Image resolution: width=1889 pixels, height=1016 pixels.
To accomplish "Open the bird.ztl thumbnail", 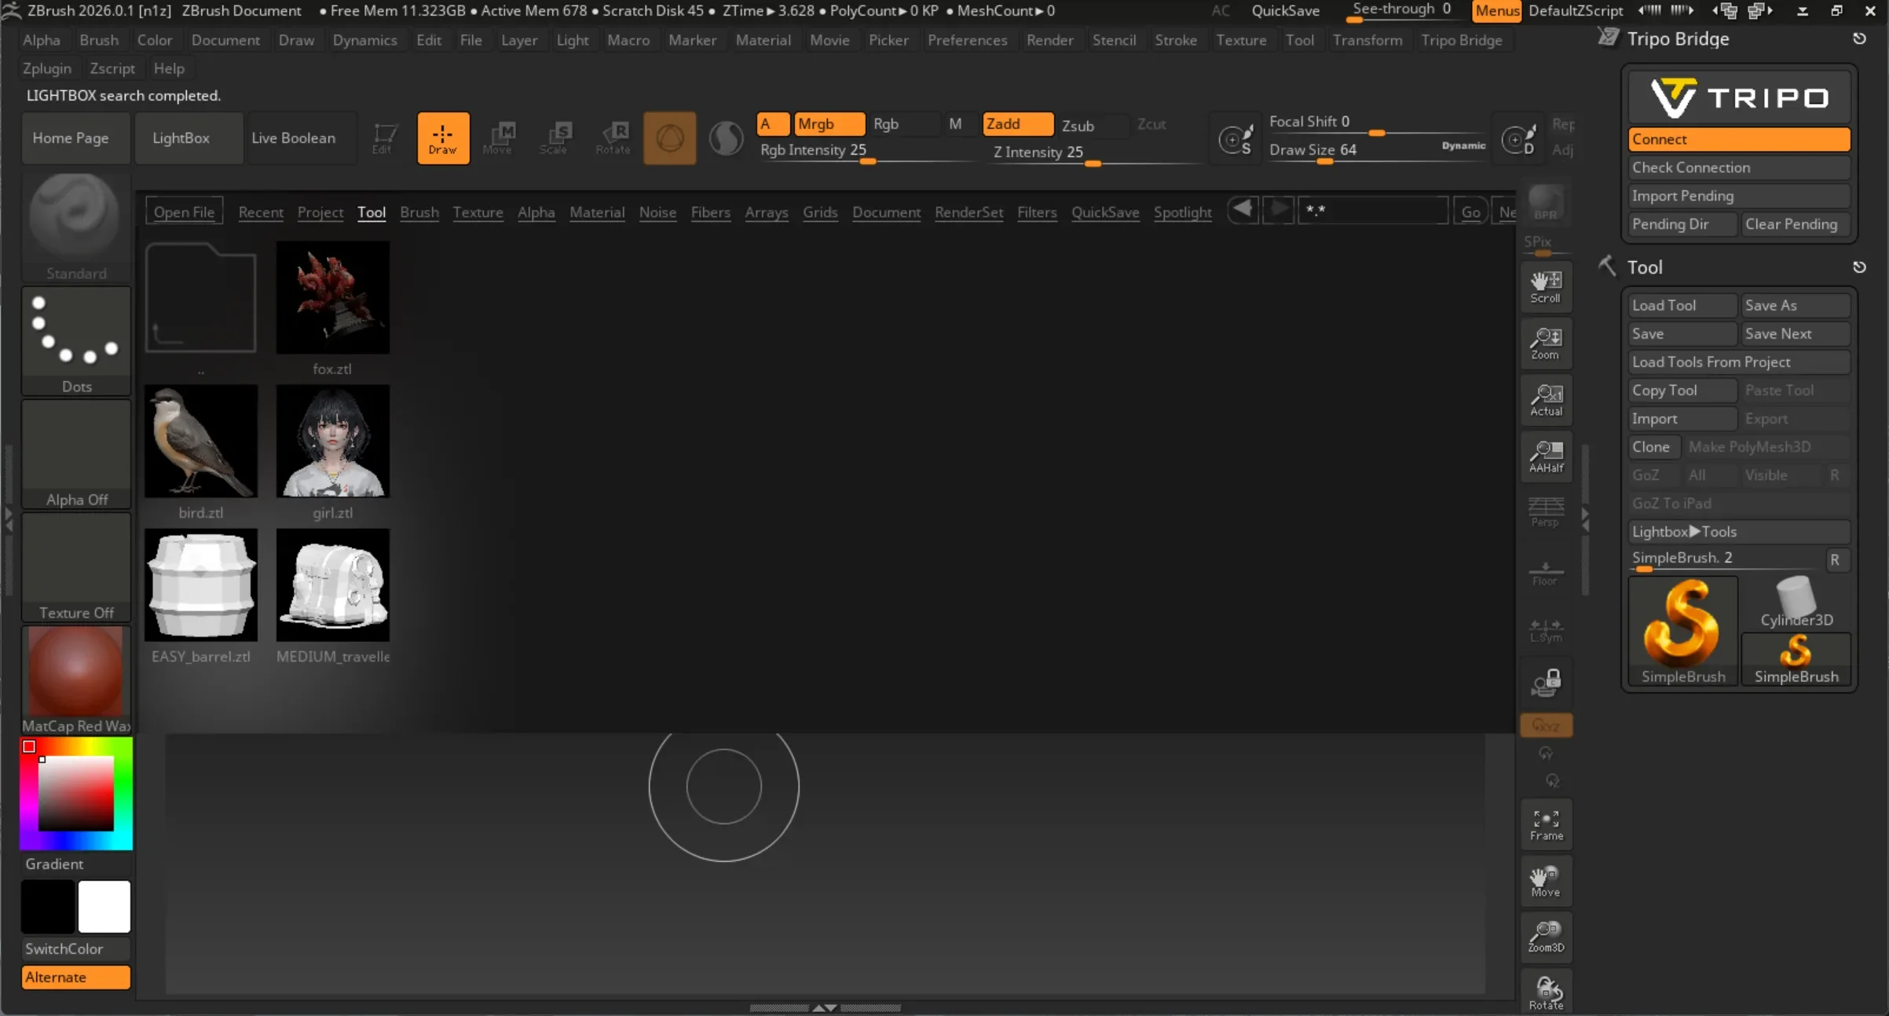I will pos(201,441).
